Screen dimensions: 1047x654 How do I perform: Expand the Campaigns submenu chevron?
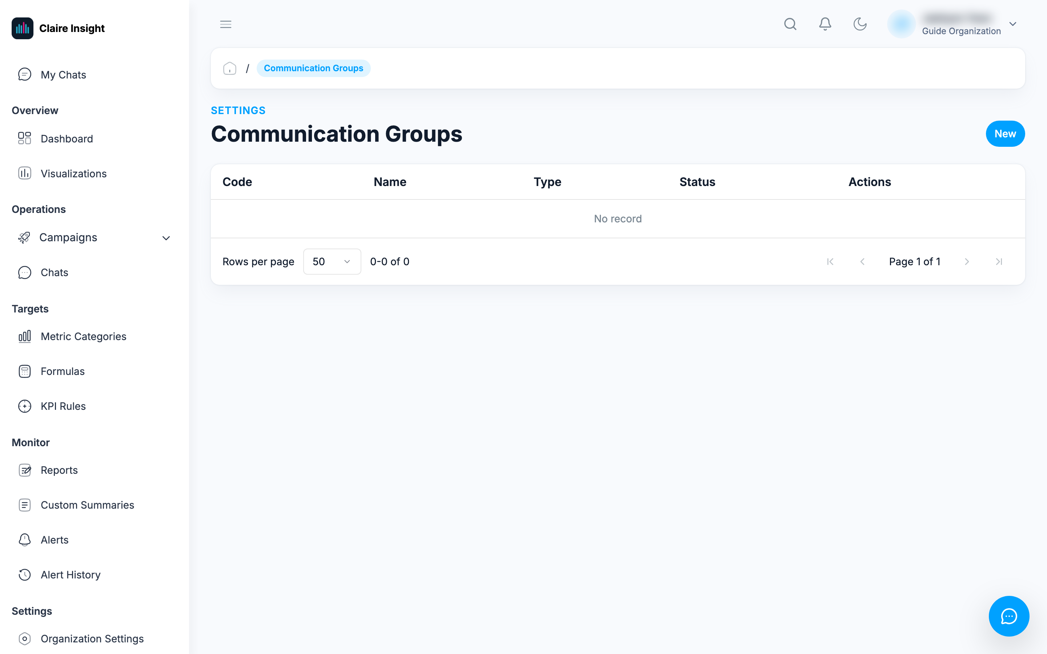pos(166,238)
